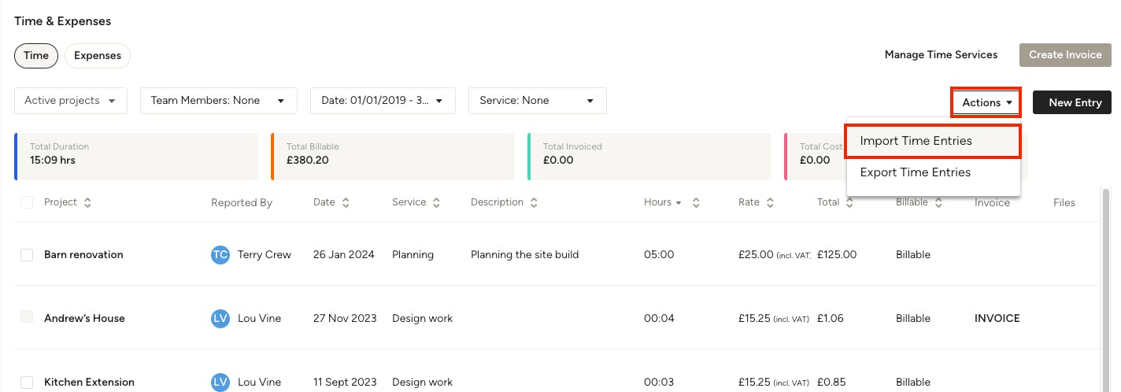1121x392 pixels.
Task: Click the £1.06 total value
Action: 831,318
